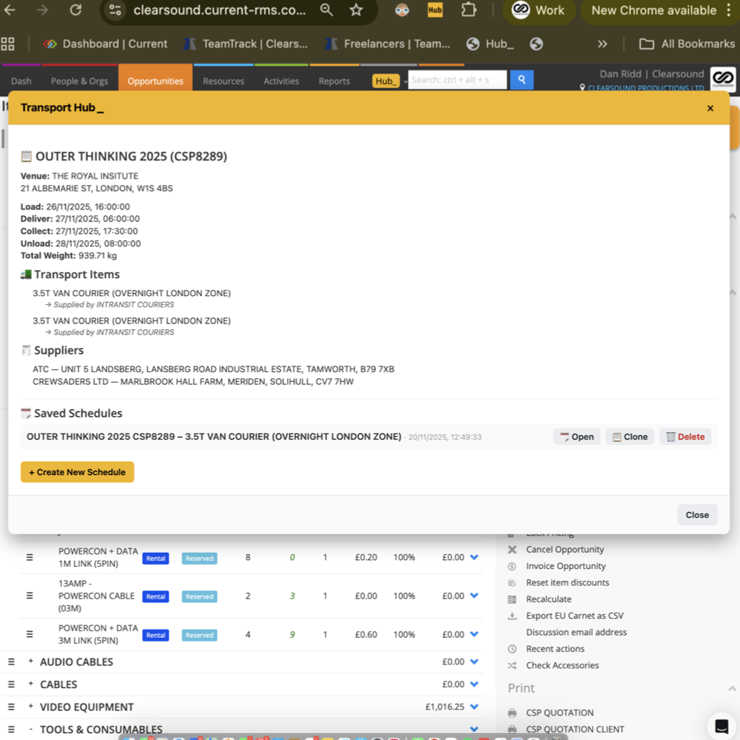Image resolution: width=740 pixels, height=740 pixels.
Task: Switch to the Dash tab
Action: click(21, 81)
